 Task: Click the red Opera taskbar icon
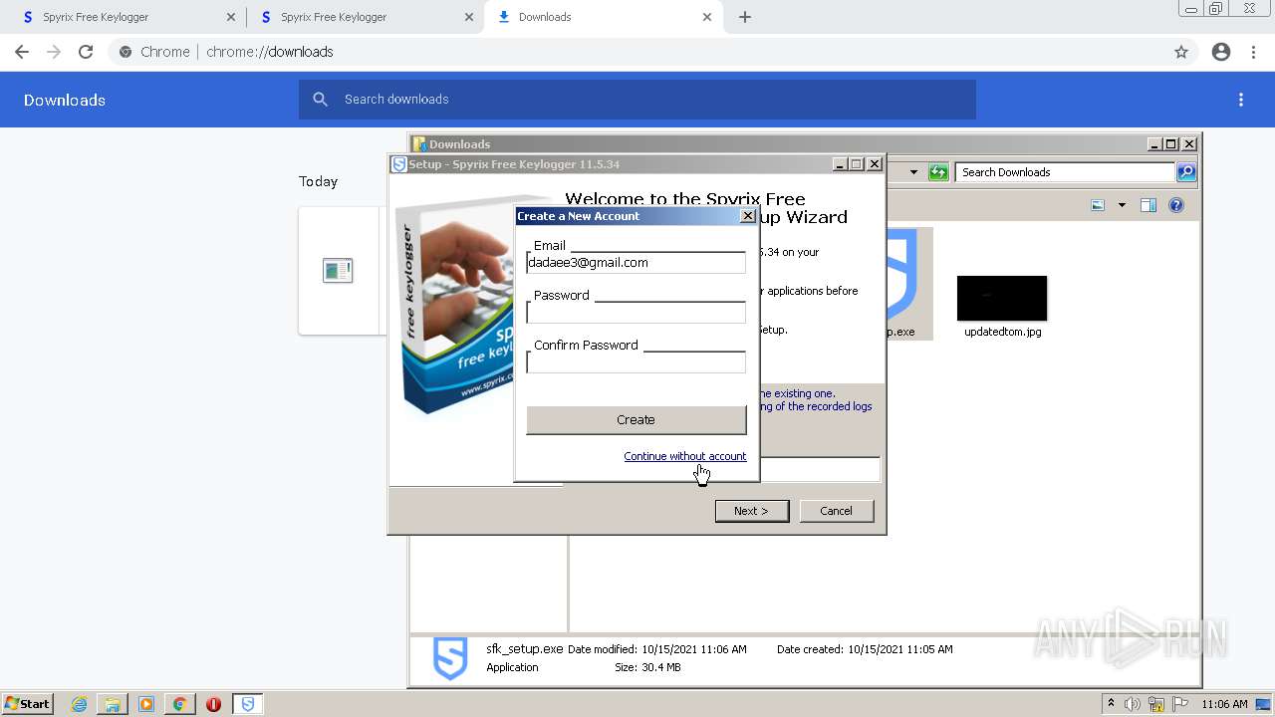pyautogui.click(x=213, y=704)
